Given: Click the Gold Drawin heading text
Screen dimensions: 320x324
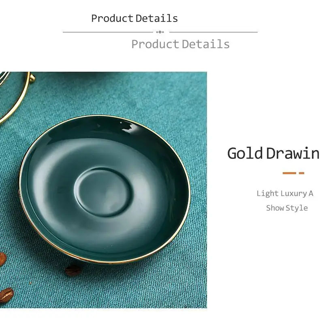Looking at the screenshot, I should point(273,153).
